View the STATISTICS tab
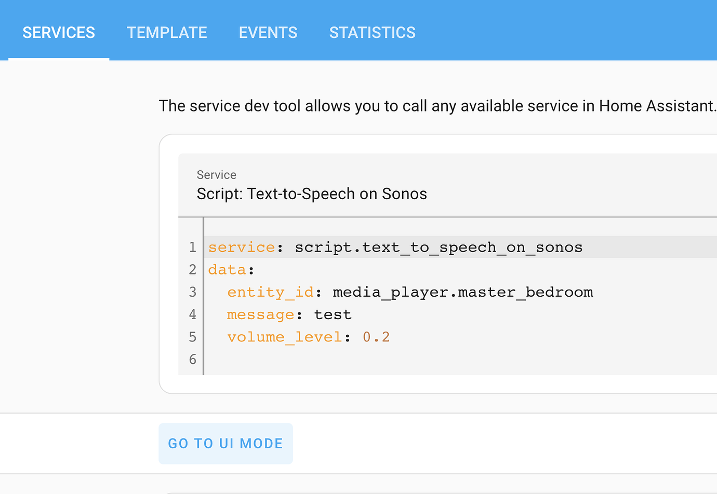This screenshot has height=494, width=717. tap(372, 32)
